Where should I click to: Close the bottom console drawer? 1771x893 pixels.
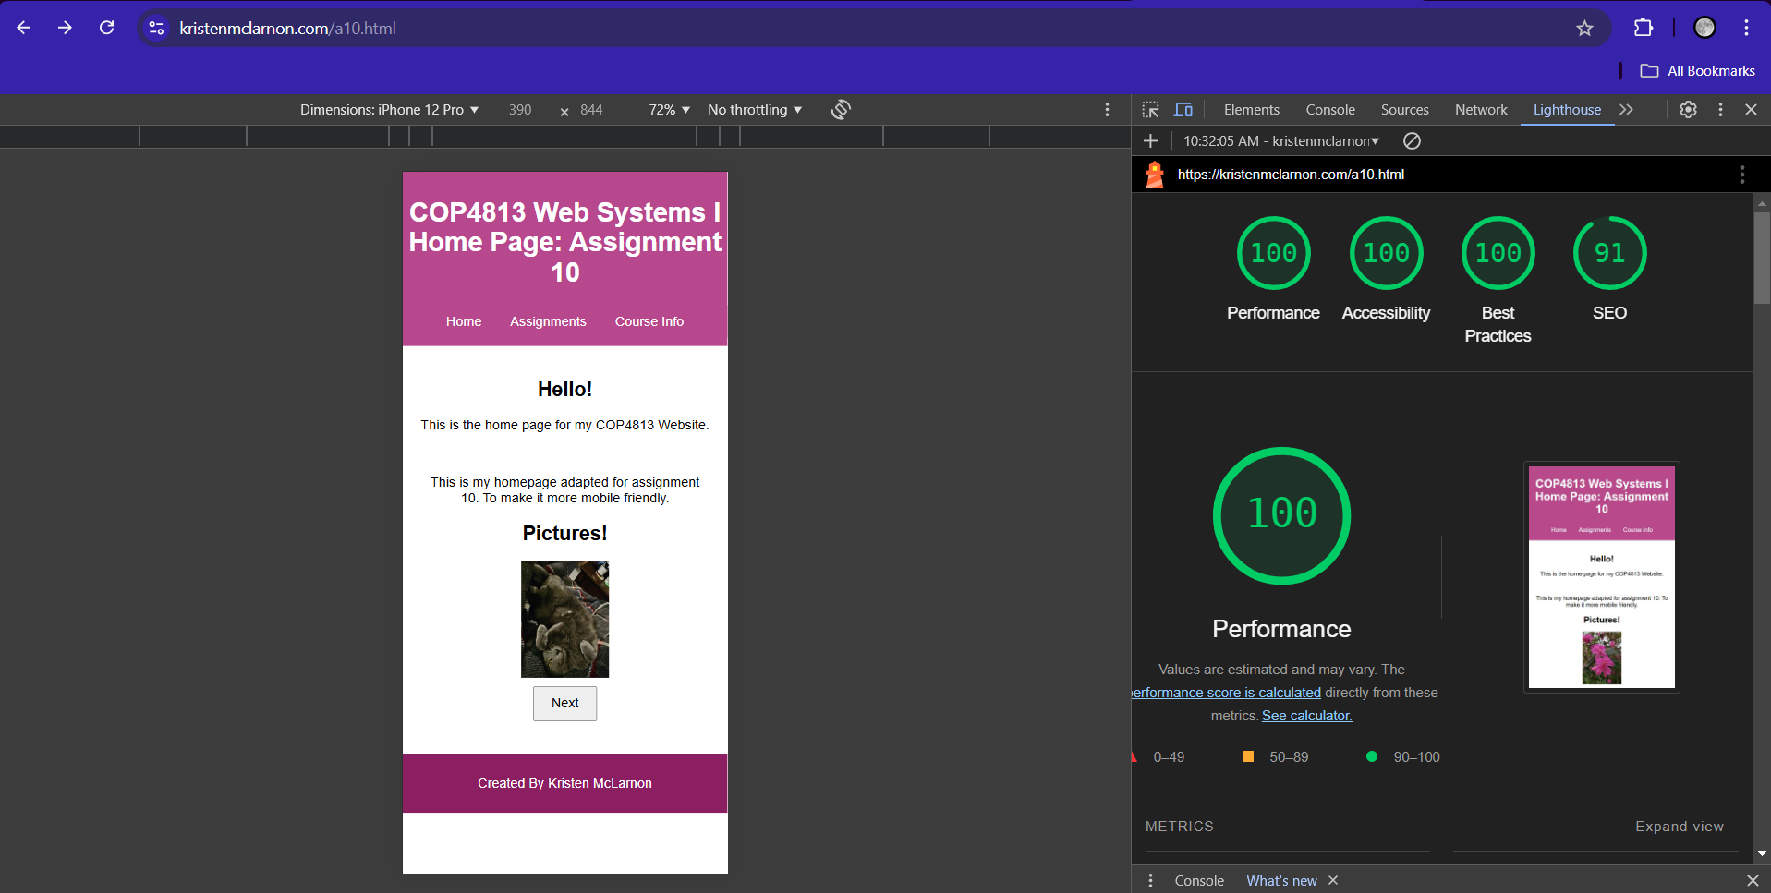[x=1752, y=881]
